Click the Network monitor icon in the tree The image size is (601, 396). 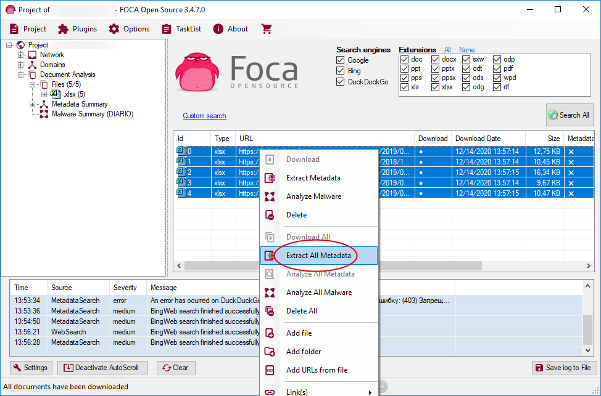(33, 55)
